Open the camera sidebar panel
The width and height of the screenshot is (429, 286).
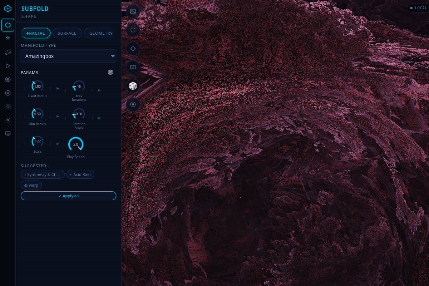click(8, 107)
